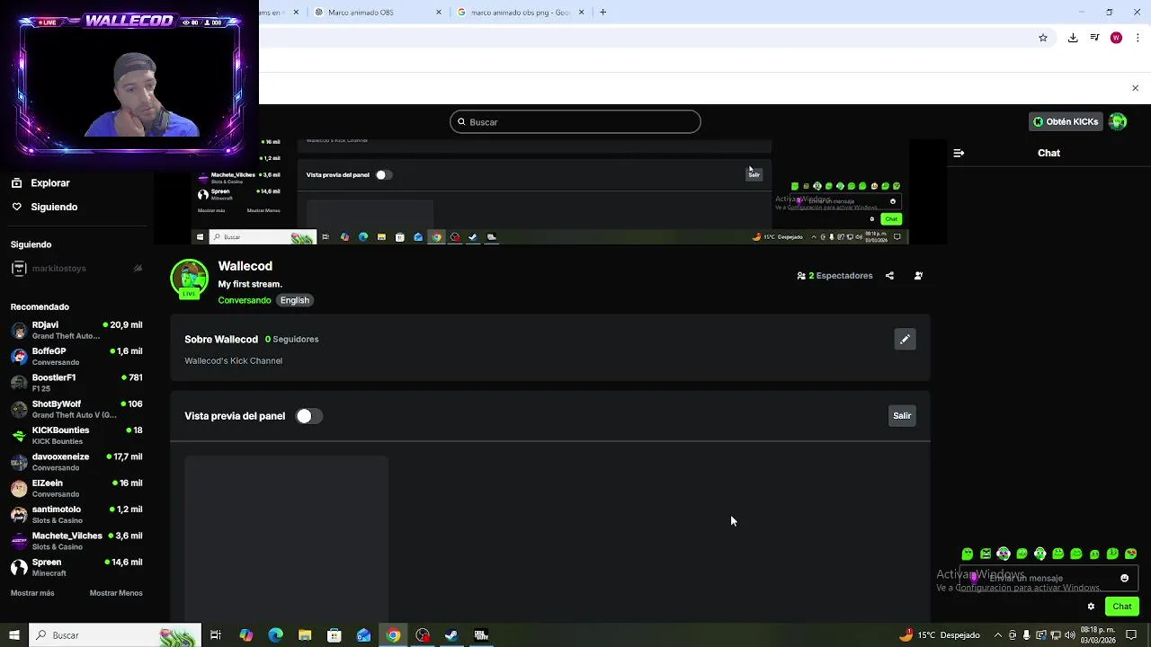Viewport: 1151px width, 647px height.
Task: Open RDjavi's channel in Recomendado
Action: click(76, 330)
